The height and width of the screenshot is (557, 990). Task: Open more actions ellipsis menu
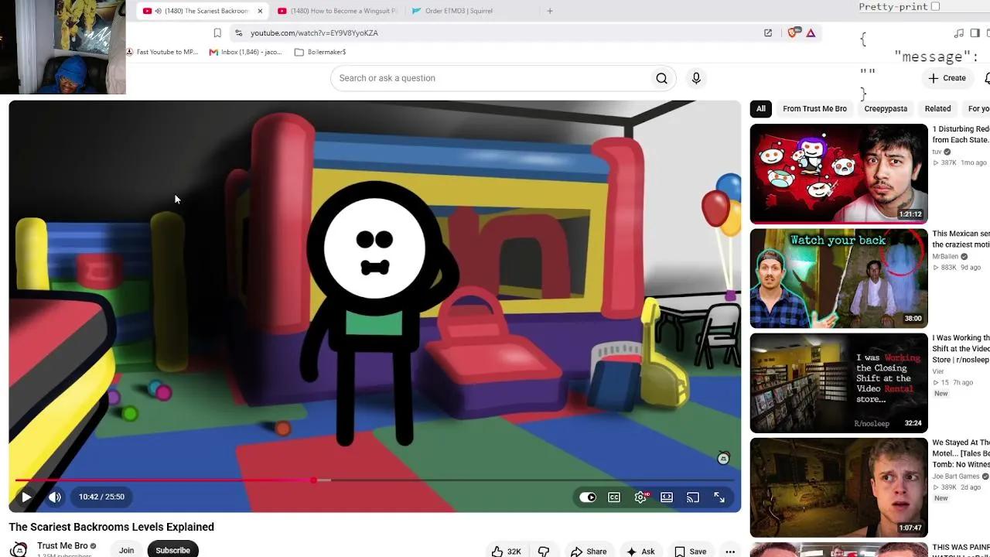click(730, 552)
